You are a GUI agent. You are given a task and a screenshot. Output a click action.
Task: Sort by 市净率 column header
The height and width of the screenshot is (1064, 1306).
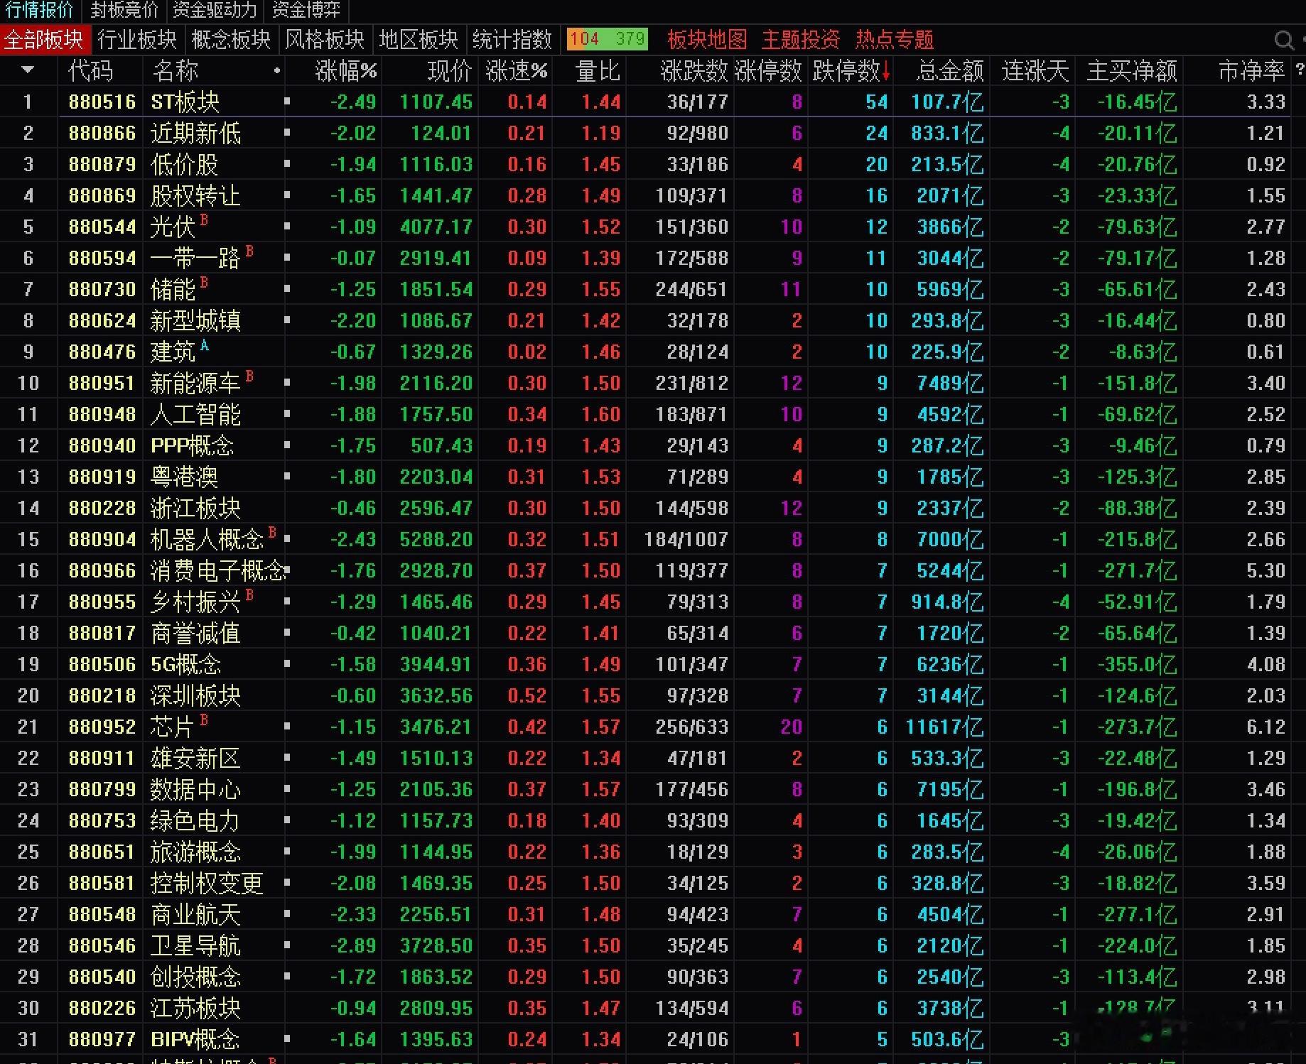tap(1251, 70)
